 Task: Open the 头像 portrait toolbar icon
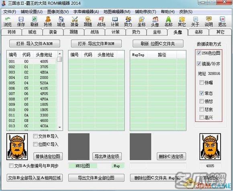click(155, 22)
